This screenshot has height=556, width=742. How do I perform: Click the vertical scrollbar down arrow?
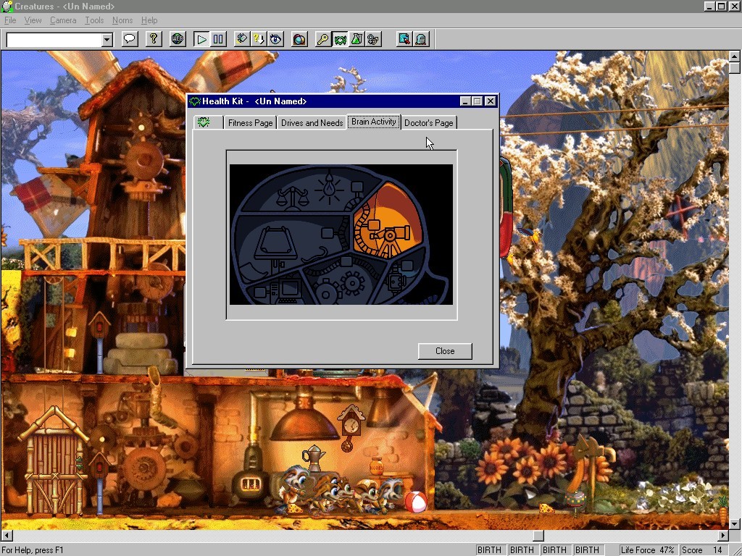coord(735,524)
